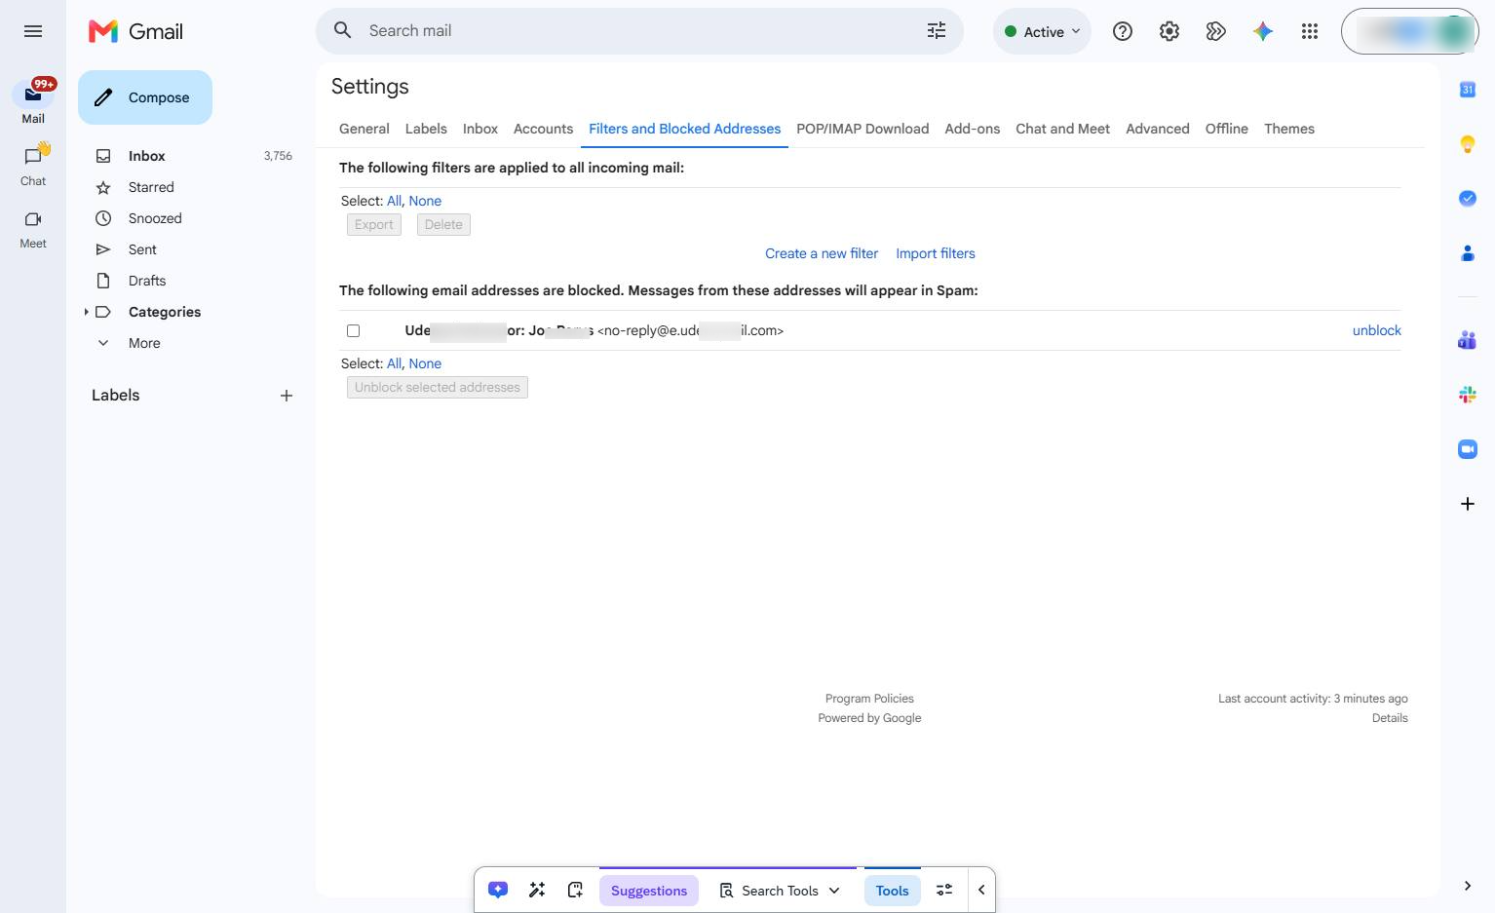The width and height of the screenshot is (1495, 913).
Task: Click the Tools button in bottom bar
Action: click(892, 891)
